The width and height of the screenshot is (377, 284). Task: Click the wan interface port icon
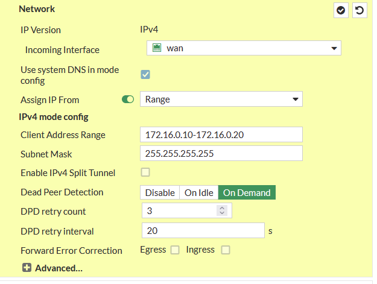[157, 48]
